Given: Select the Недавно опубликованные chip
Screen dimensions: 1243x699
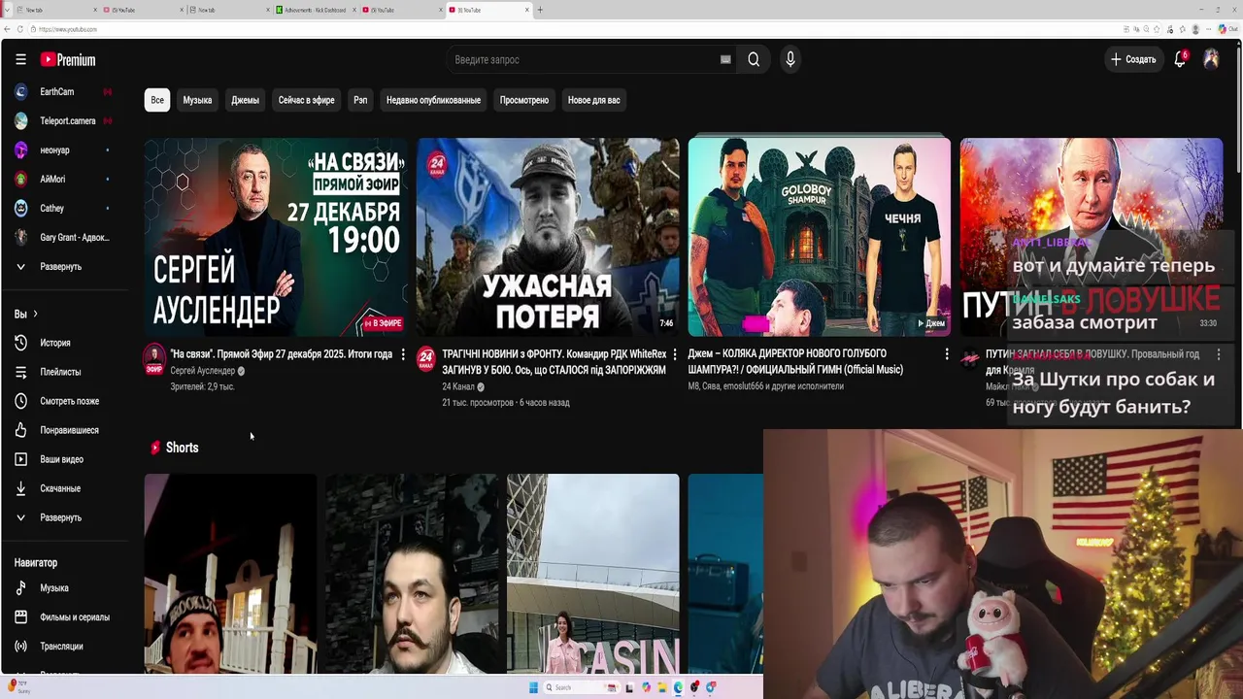Looking at the screenshot, I should point(433,100).
